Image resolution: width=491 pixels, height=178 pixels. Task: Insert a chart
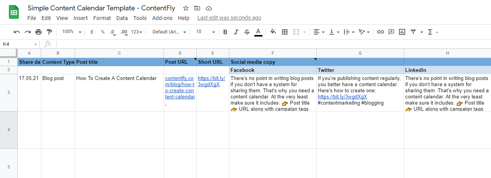point(402,32)
